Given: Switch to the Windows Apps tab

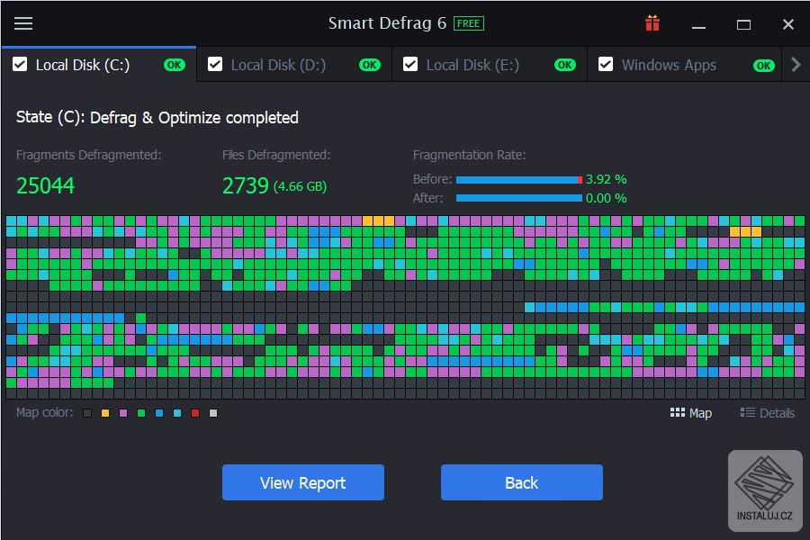Looking at the screenshot, I should (x=685, y=65).
